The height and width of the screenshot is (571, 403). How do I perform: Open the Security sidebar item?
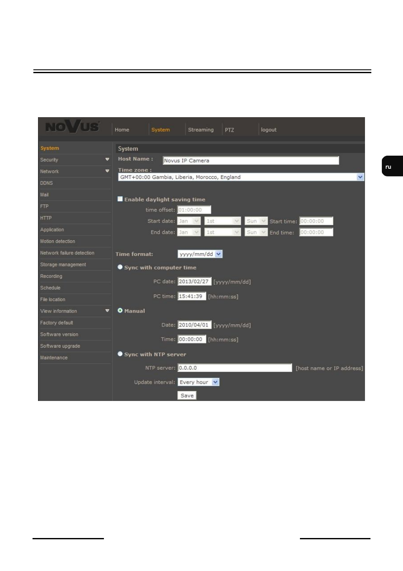49,160
